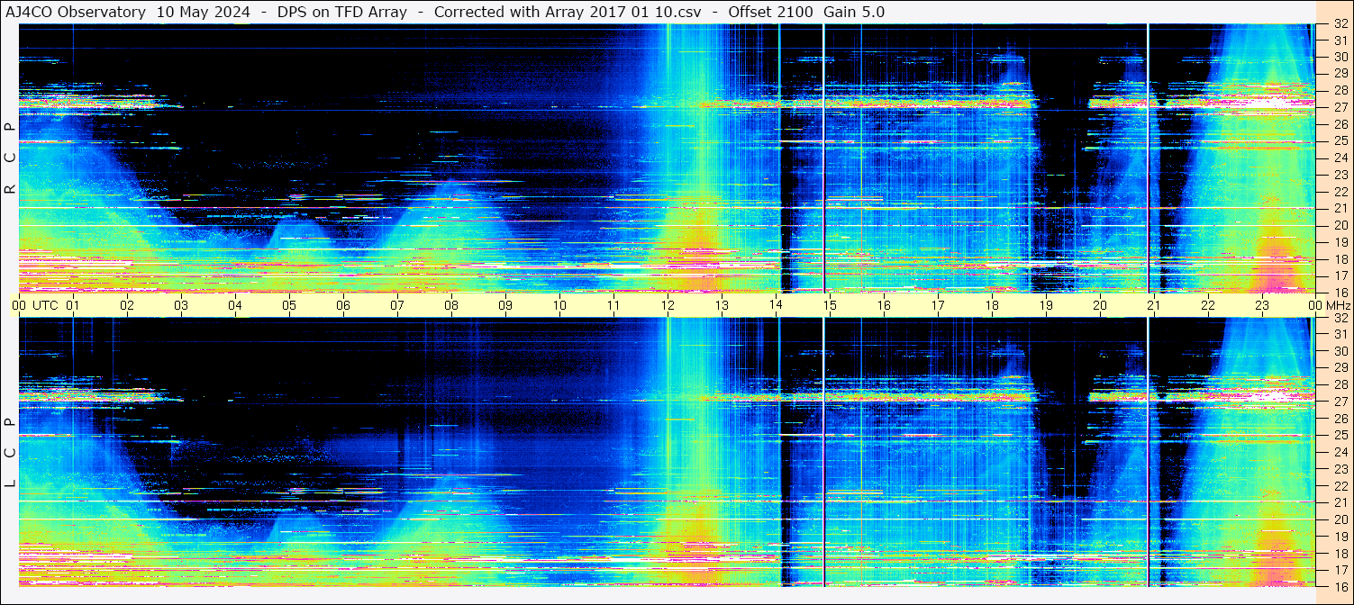Click hour label "14" on time axis
Image resolution: width=1354 pixels, height=605 pixels.
click(x=776, y=305)
